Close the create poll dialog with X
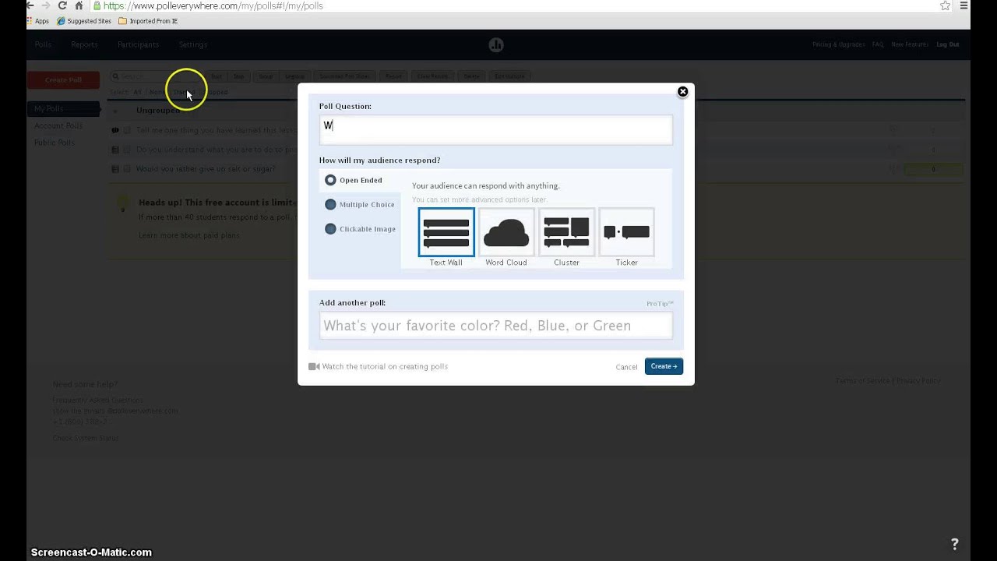 pyautogui.click(x=682, y=92)
